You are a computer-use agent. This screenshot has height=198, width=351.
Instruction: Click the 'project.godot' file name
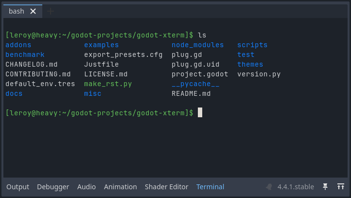[x=200, y=74]
